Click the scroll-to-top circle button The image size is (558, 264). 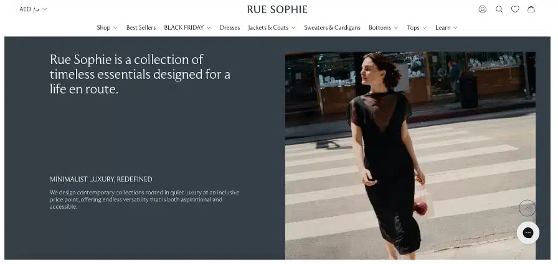527,207
